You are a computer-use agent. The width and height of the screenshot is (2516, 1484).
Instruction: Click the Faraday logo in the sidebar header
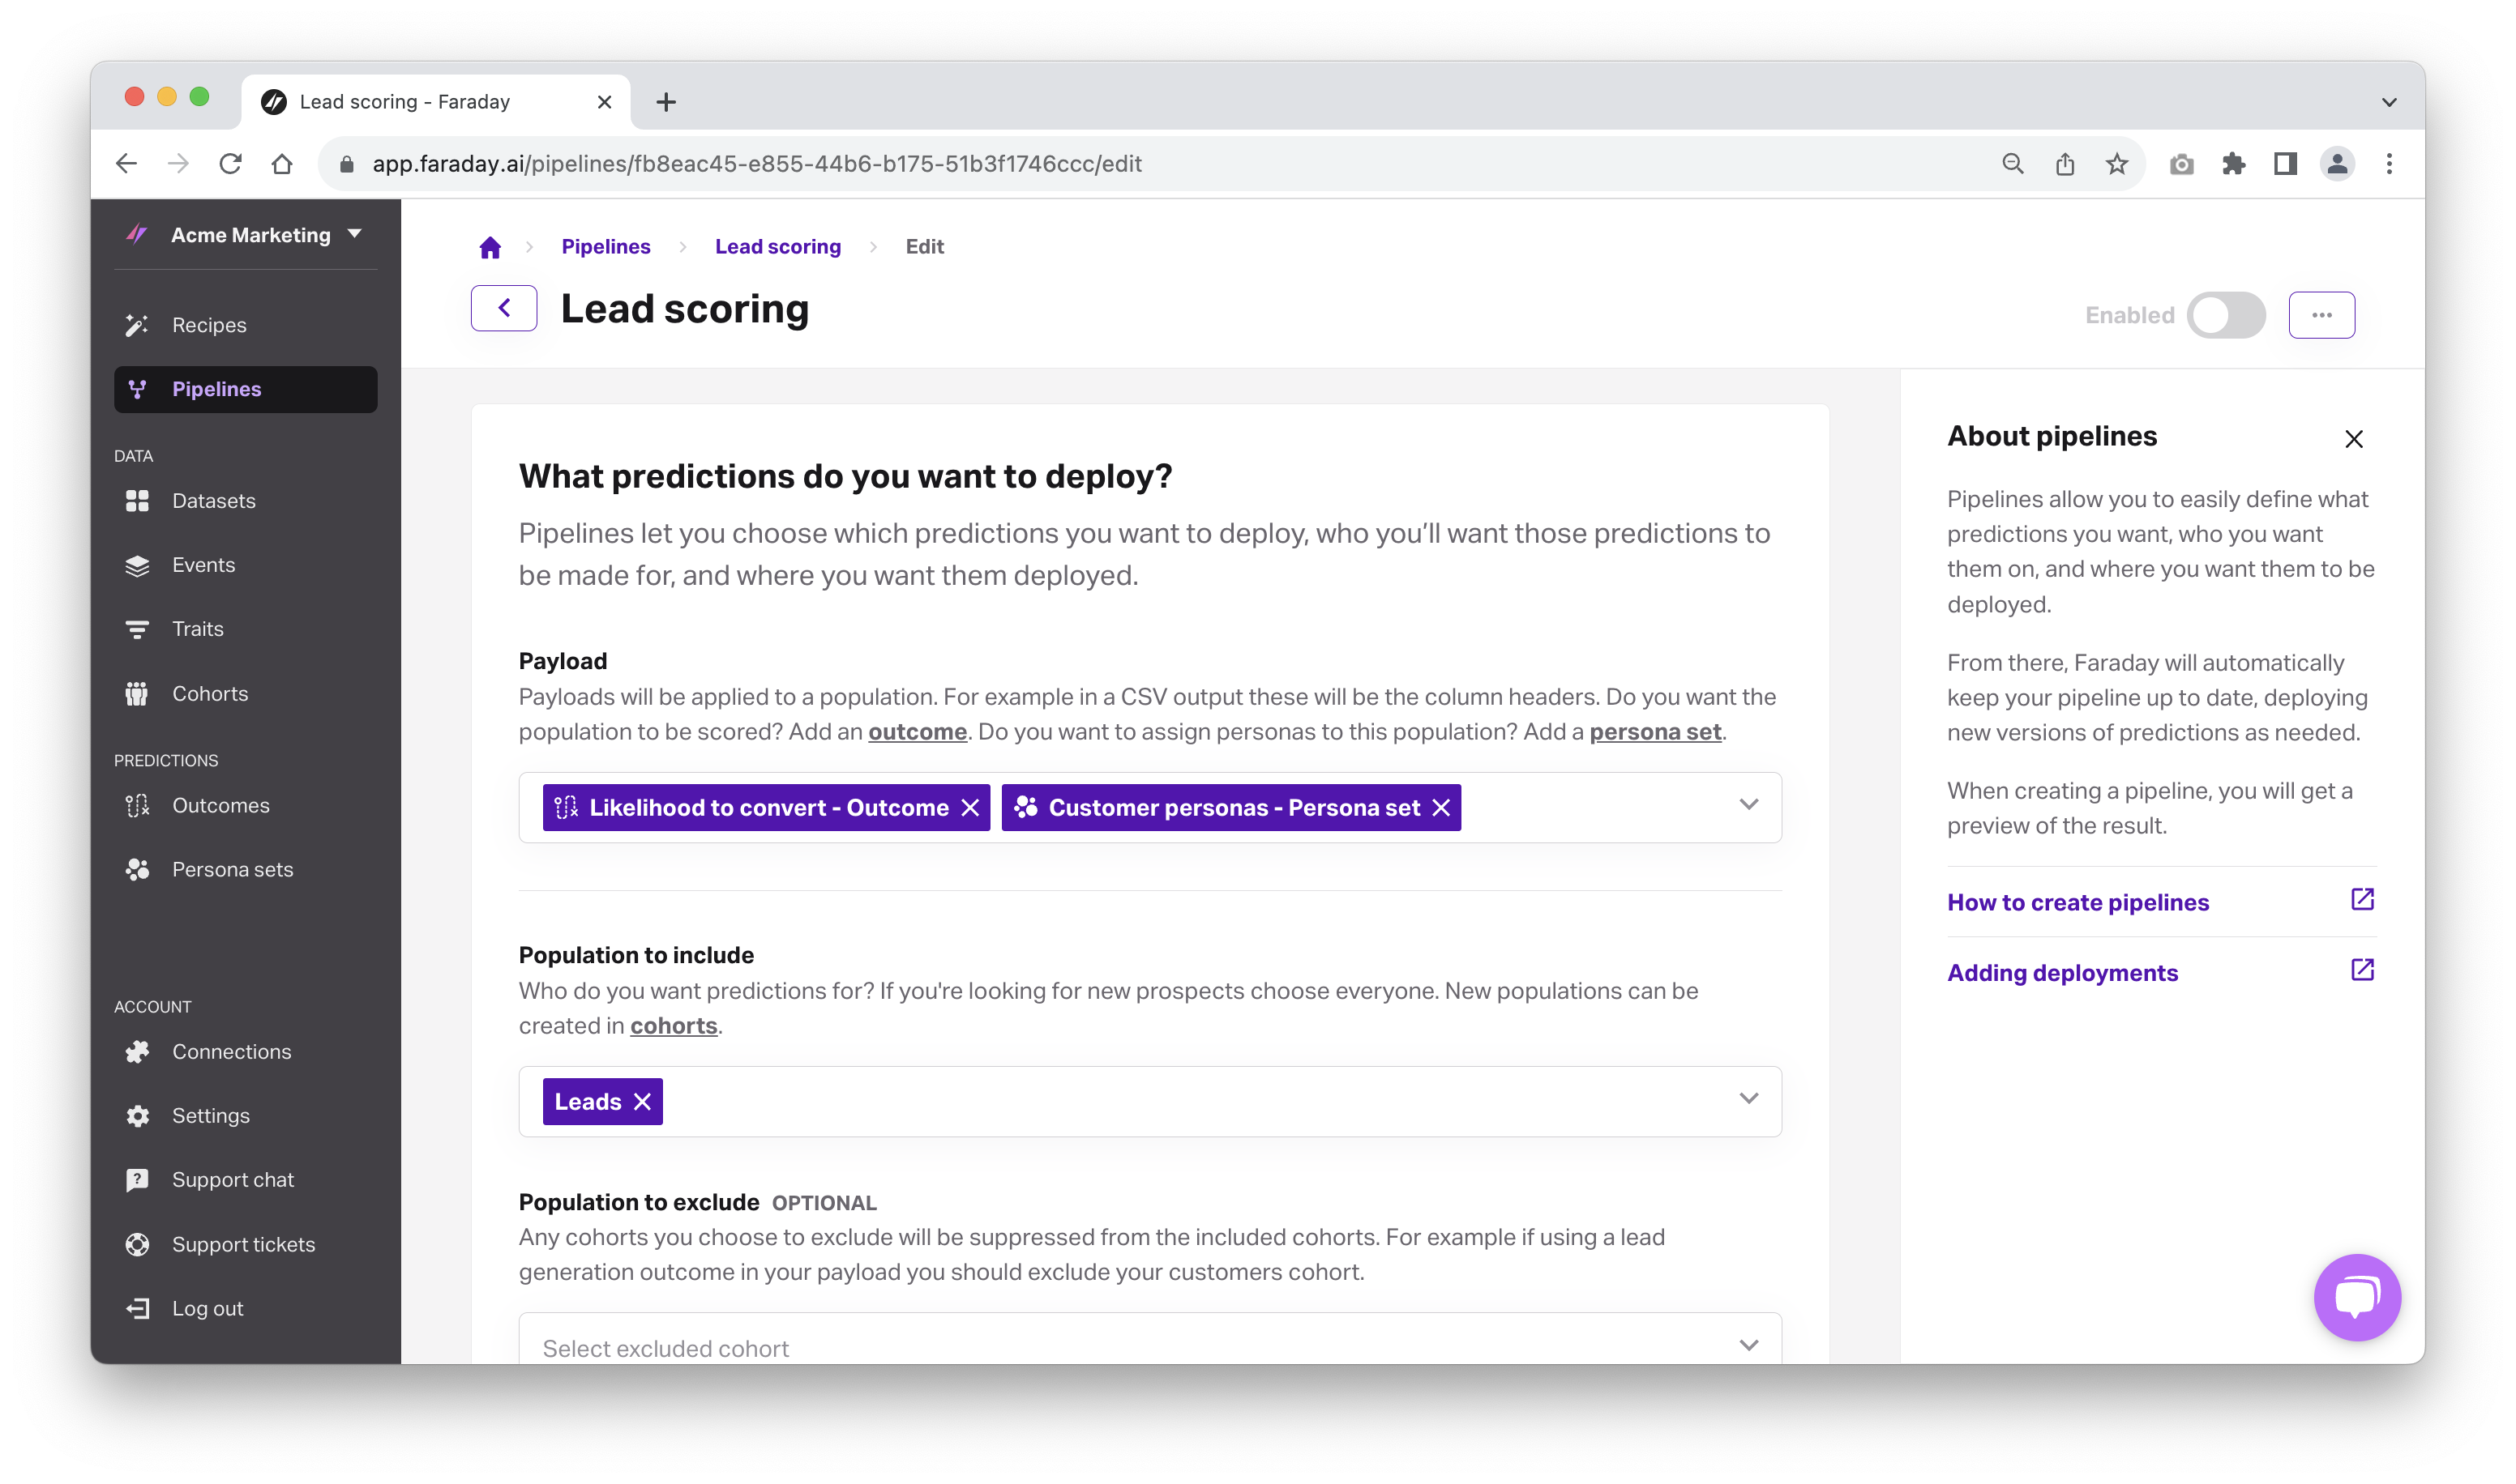tap(137, 235)
